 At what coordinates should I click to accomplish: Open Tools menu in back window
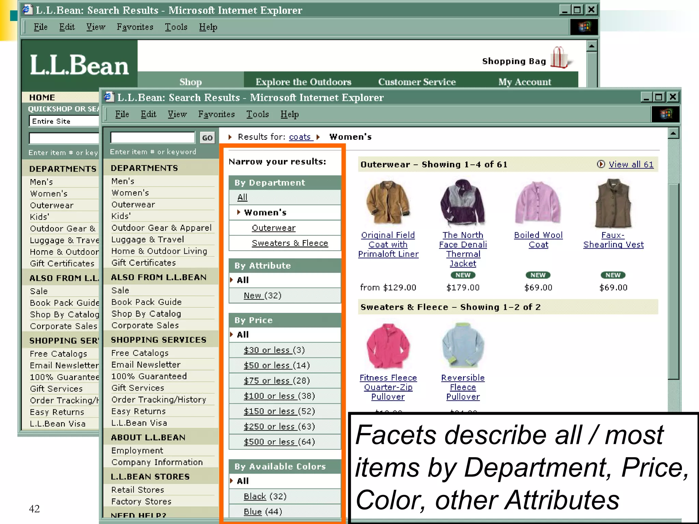tap(176, 27)
